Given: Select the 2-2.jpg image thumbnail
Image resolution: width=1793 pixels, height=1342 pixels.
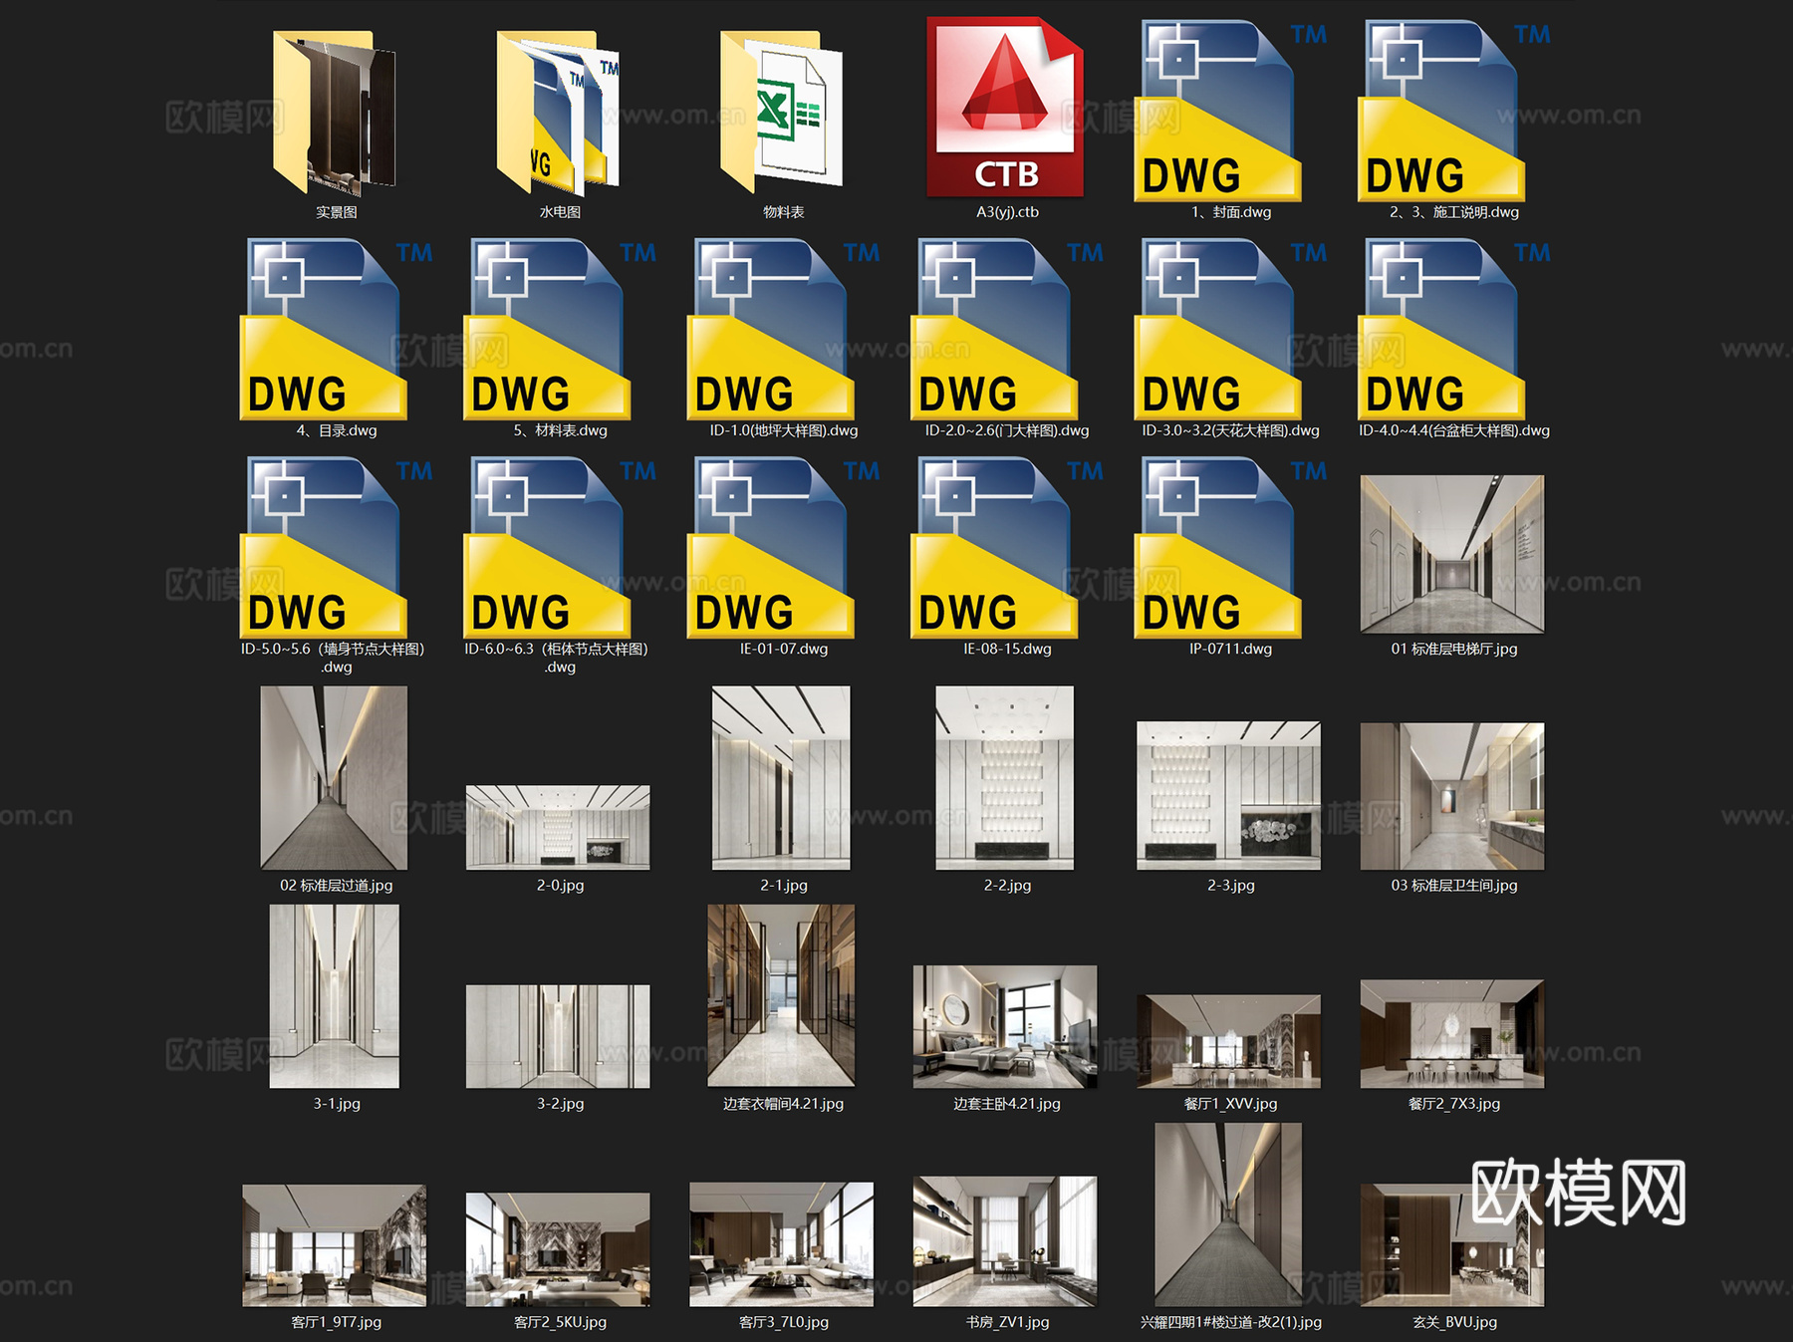Looking at the screenshot, I should [1005, 777].
